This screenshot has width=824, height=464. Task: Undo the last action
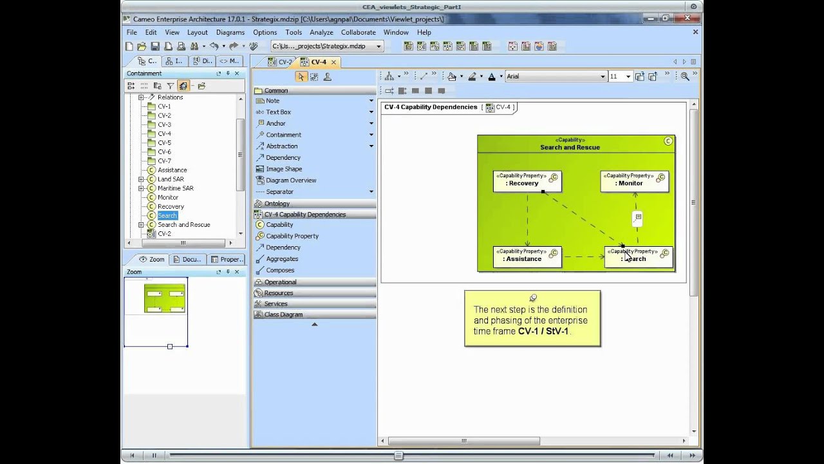click(214, 46)
